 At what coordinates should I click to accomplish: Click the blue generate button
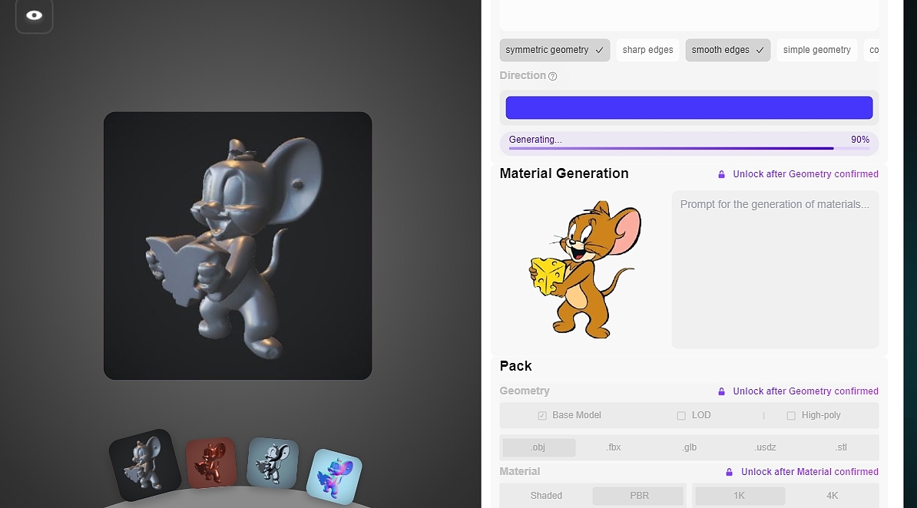[689, 107]
